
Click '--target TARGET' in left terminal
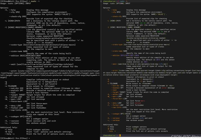coord(17,95)
